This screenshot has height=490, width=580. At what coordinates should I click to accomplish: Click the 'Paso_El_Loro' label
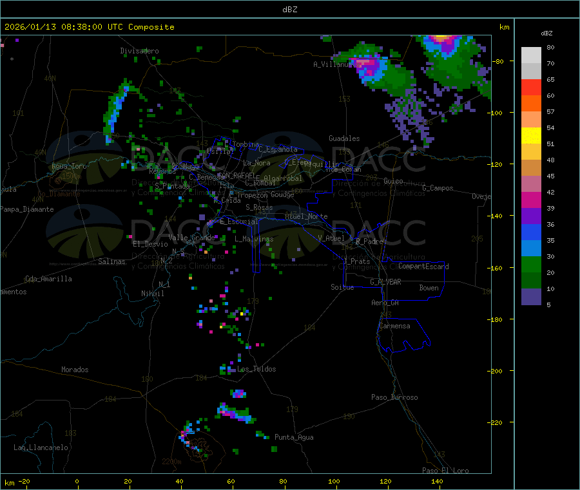(445, 471)
